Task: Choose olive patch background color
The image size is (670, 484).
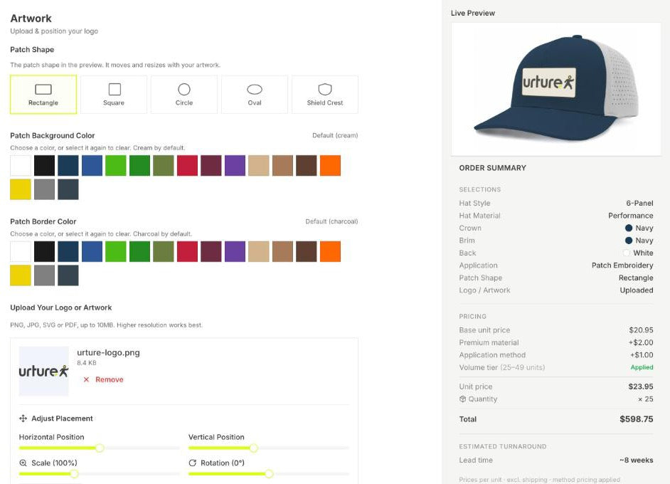Action: (164, 165)
